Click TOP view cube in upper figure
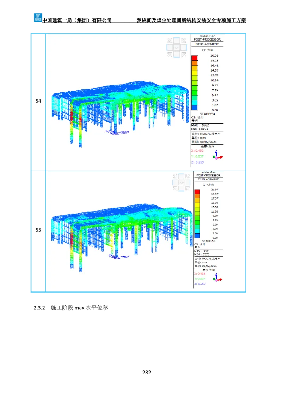The image size is (282, 399). pyautogui.click(x=177, y=47)
